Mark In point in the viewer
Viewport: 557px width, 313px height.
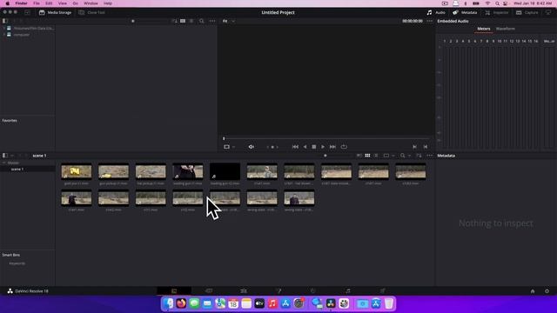[414, 147]
